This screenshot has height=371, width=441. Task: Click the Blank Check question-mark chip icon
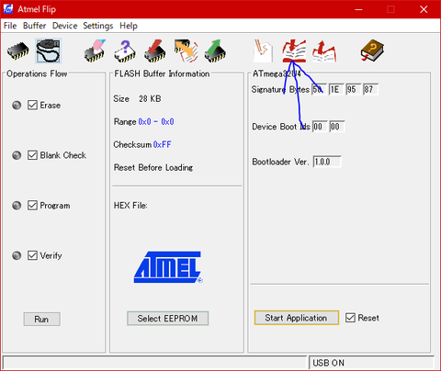pos(125,51)
